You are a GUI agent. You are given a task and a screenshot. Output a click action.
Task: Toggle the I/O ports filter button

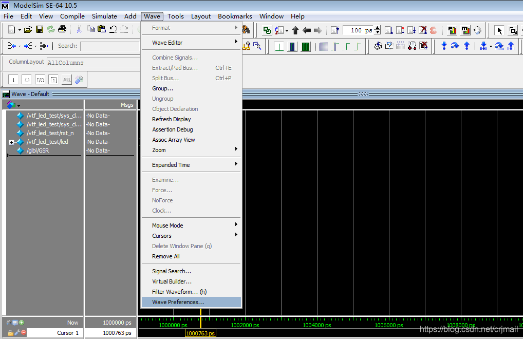point(40,80)
